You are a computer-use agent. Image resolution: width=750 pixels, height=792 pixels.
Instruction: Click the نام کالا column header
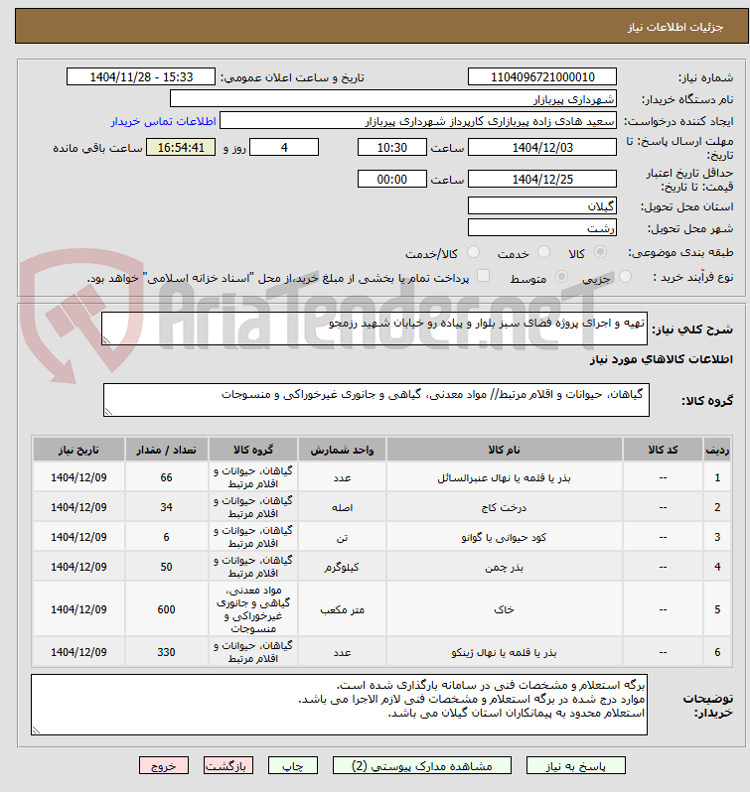click(504, 450)
